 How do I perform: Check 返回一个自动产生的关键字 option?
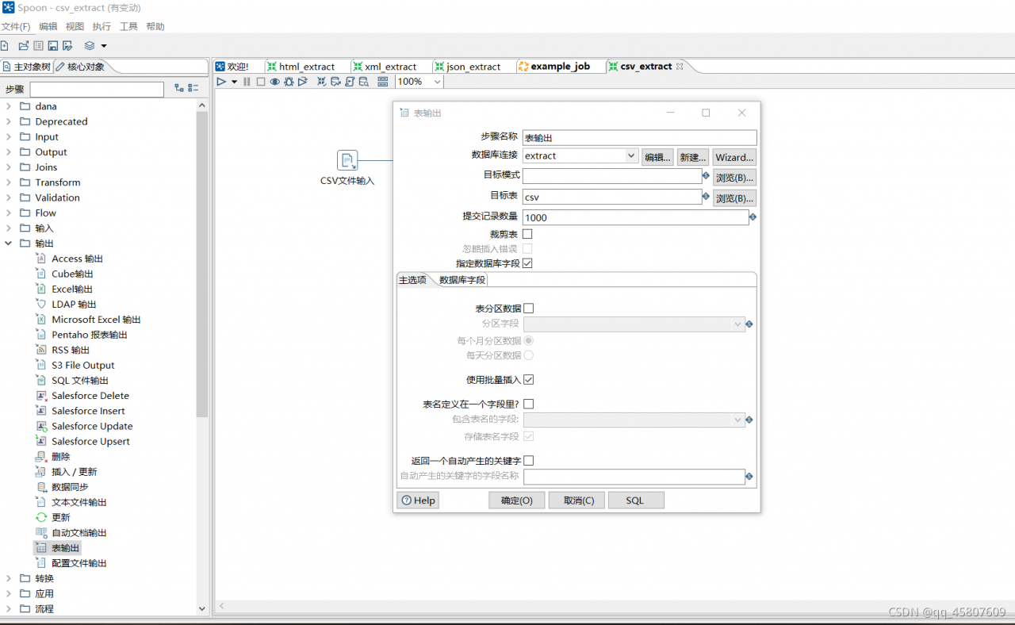pyautogui.click(x=529, y=461)
